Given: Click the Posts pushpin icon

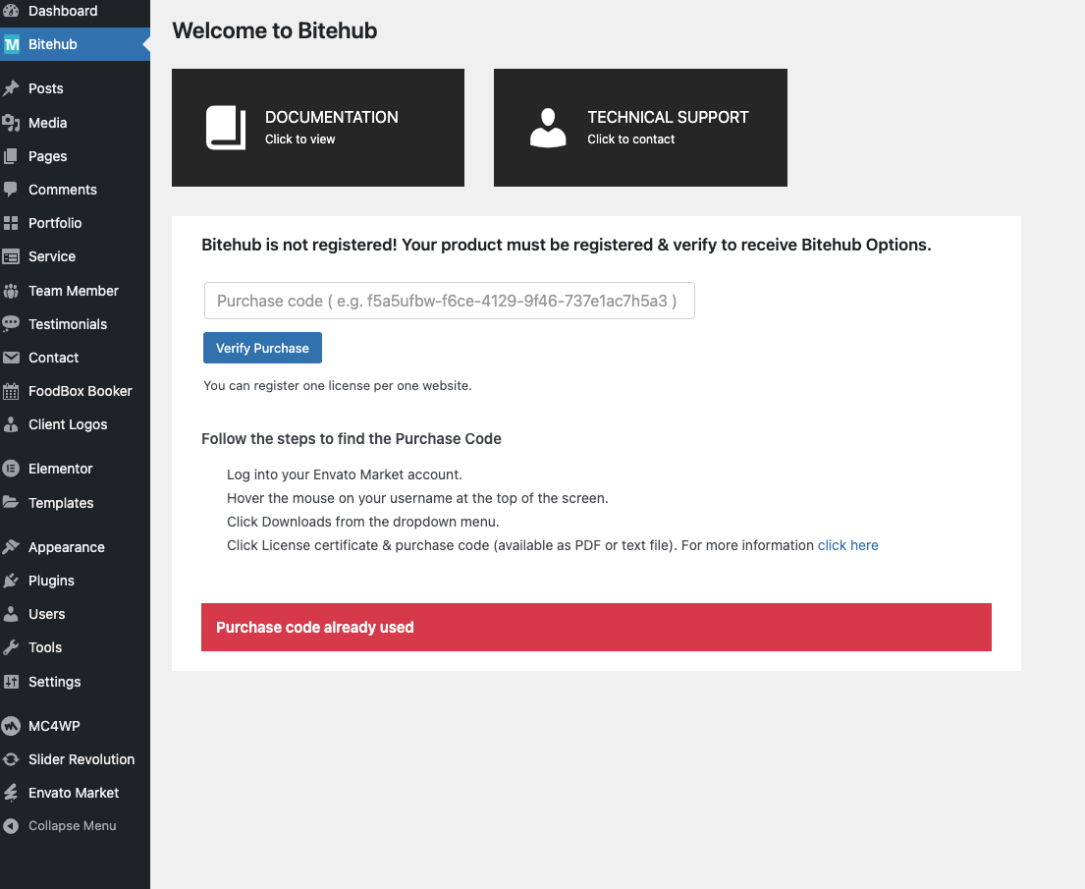Looking at the screenshot, I should 11,88.
